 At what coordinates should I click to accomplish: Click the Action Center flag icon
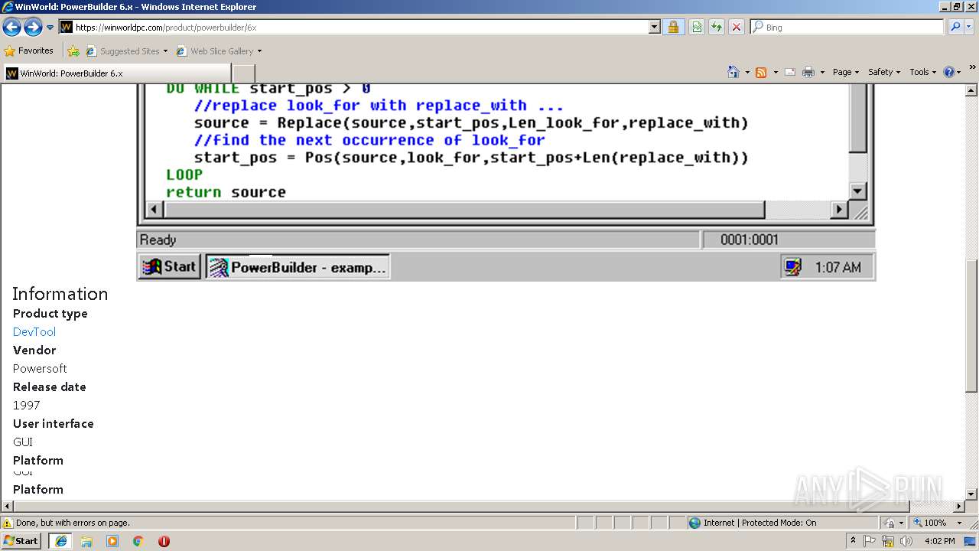tap(870, 540)
